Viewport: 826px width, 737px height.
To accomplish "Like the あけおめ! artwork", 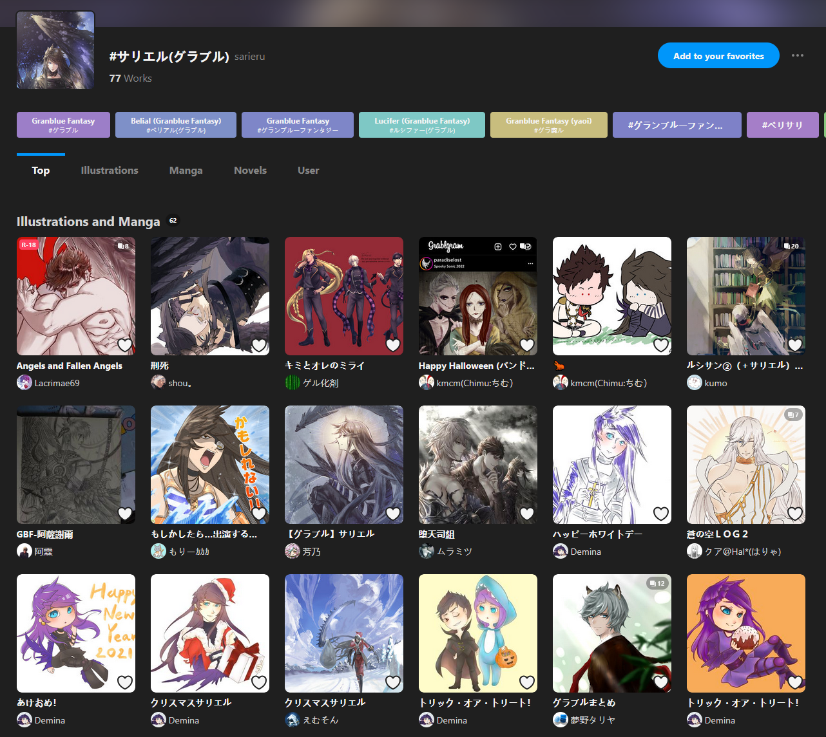I will click(125, 682).
